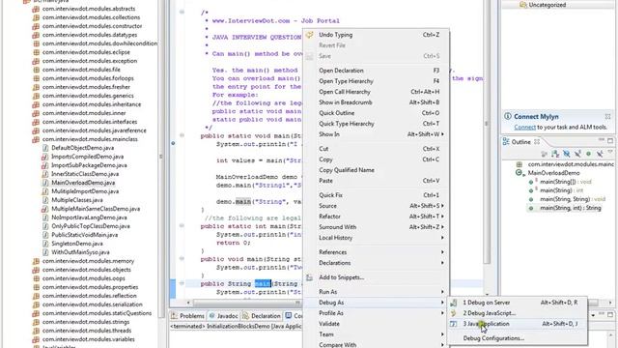Switch to the Declaration tab
Screen dimensions: 618x348
[x=262, y=316]
